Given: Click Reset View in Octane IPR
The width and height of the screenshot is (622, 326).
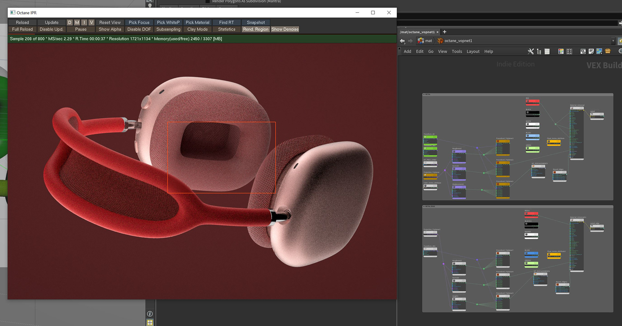Looking at the screenshot, I should coord(110,22).
